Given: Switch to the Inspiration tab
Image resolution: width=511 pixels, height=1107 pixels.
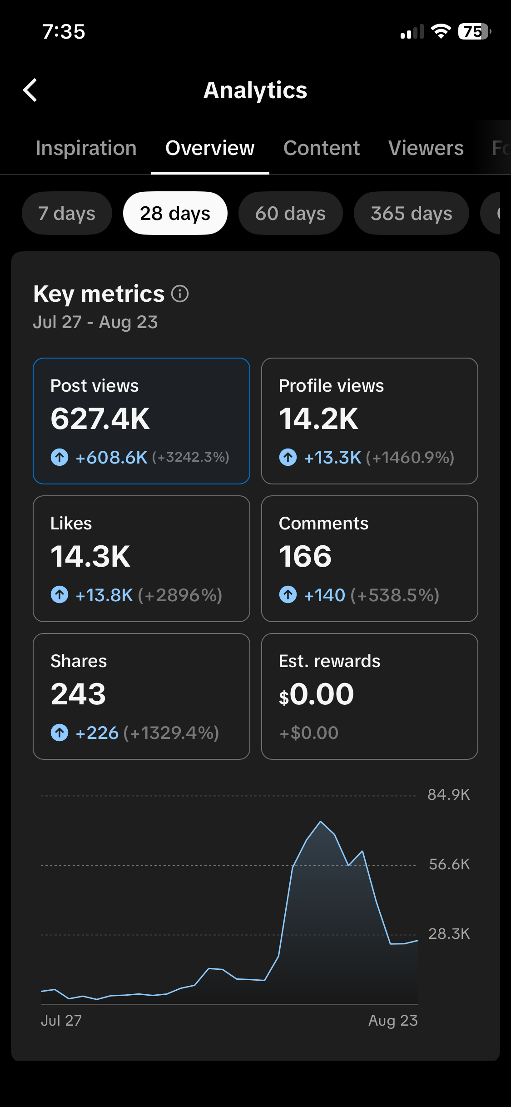Looking at the screenshot, I should tap(86, 148).
